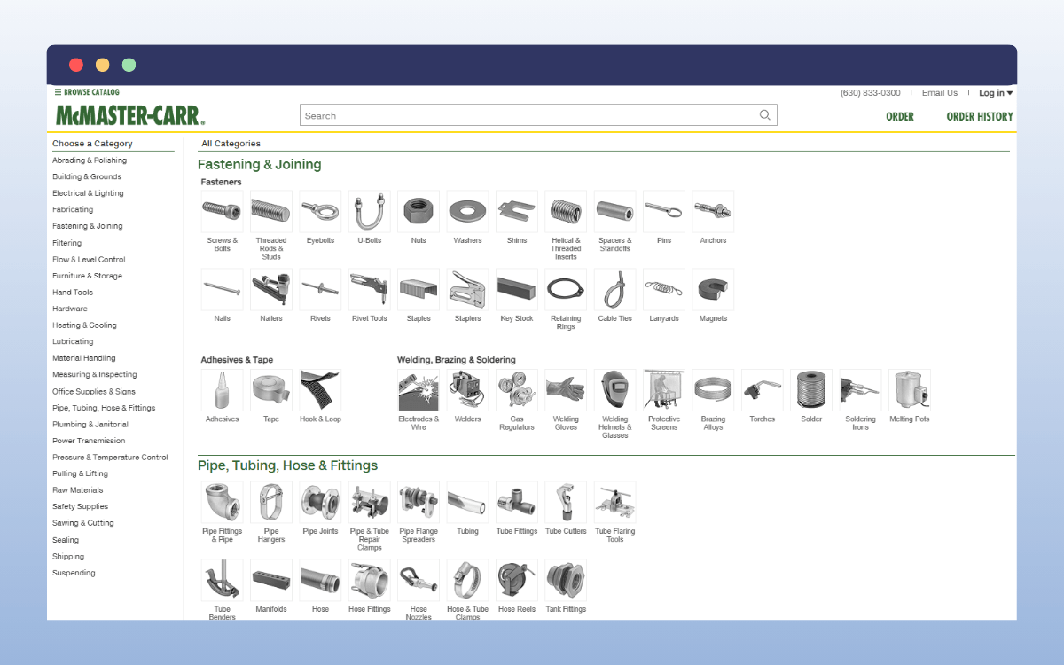Click the Welding Helmets & Glasses icon
Viewport: 1064px width, 665px height.
614,389
